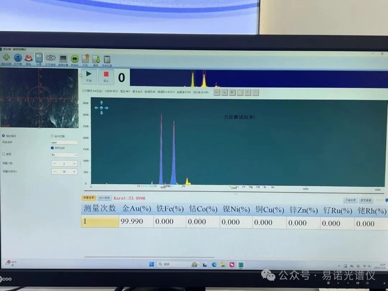This screenshot has height=291, width=388.
Task: Increase the measurement time value of 30
Action: coord(74,172)
